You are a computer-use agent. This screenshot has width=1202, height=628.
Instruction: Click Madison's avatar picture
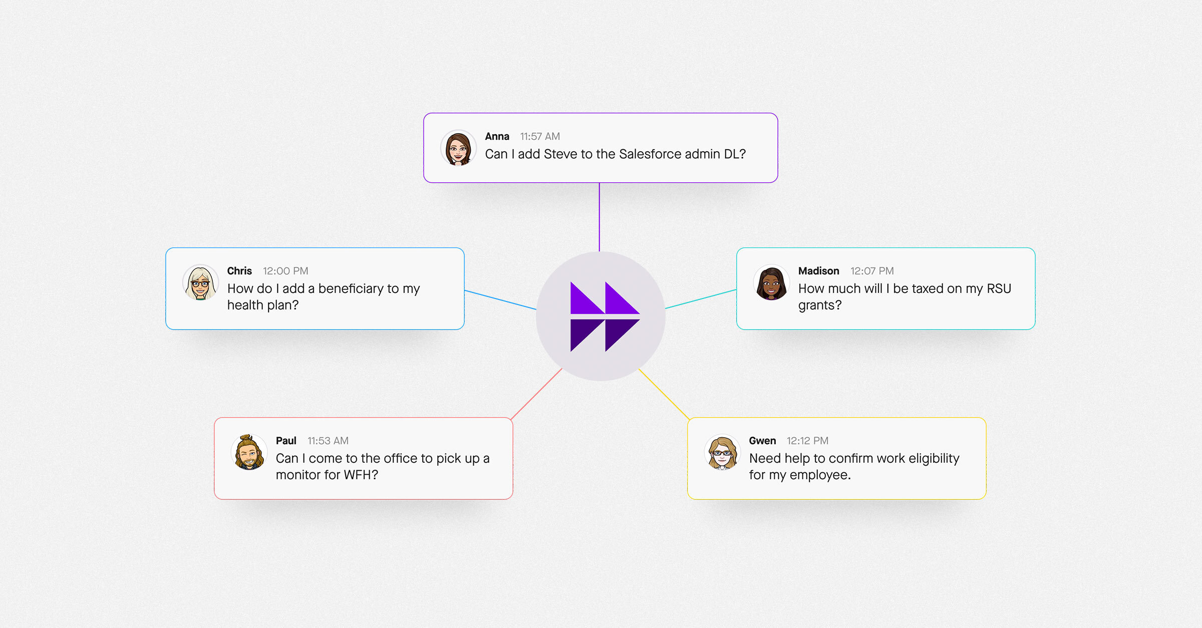pyautogui.click(x=771, y=283)
